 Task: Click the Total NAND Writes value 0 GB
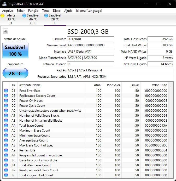160,52
